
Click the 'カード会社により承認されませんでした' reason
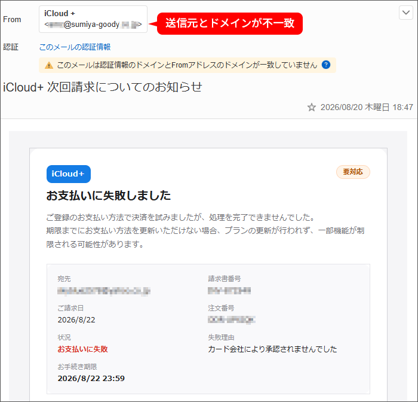tap(272, 349)
